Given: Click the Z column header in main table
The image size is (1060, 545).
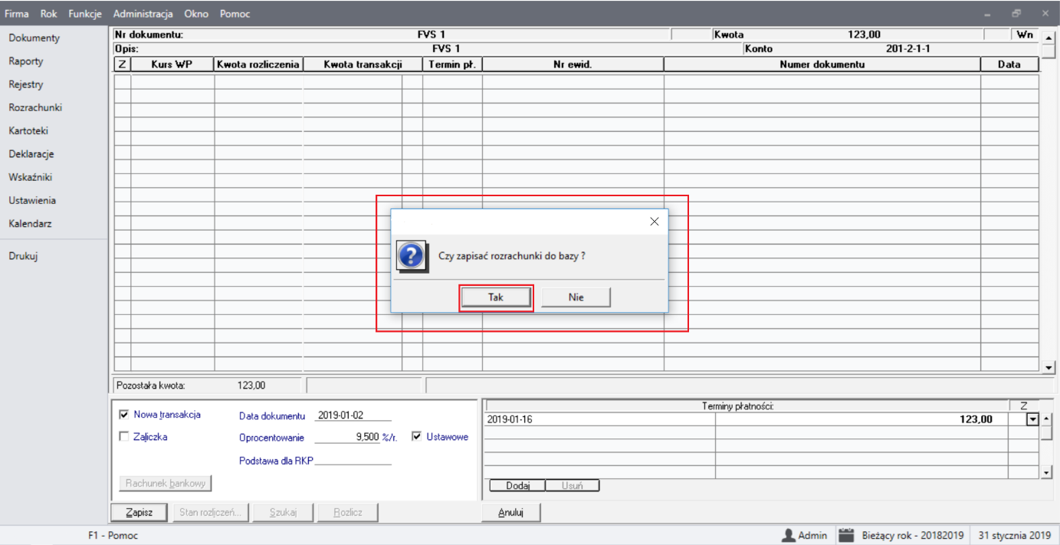Looking at the screenshot, I should 123,64.
